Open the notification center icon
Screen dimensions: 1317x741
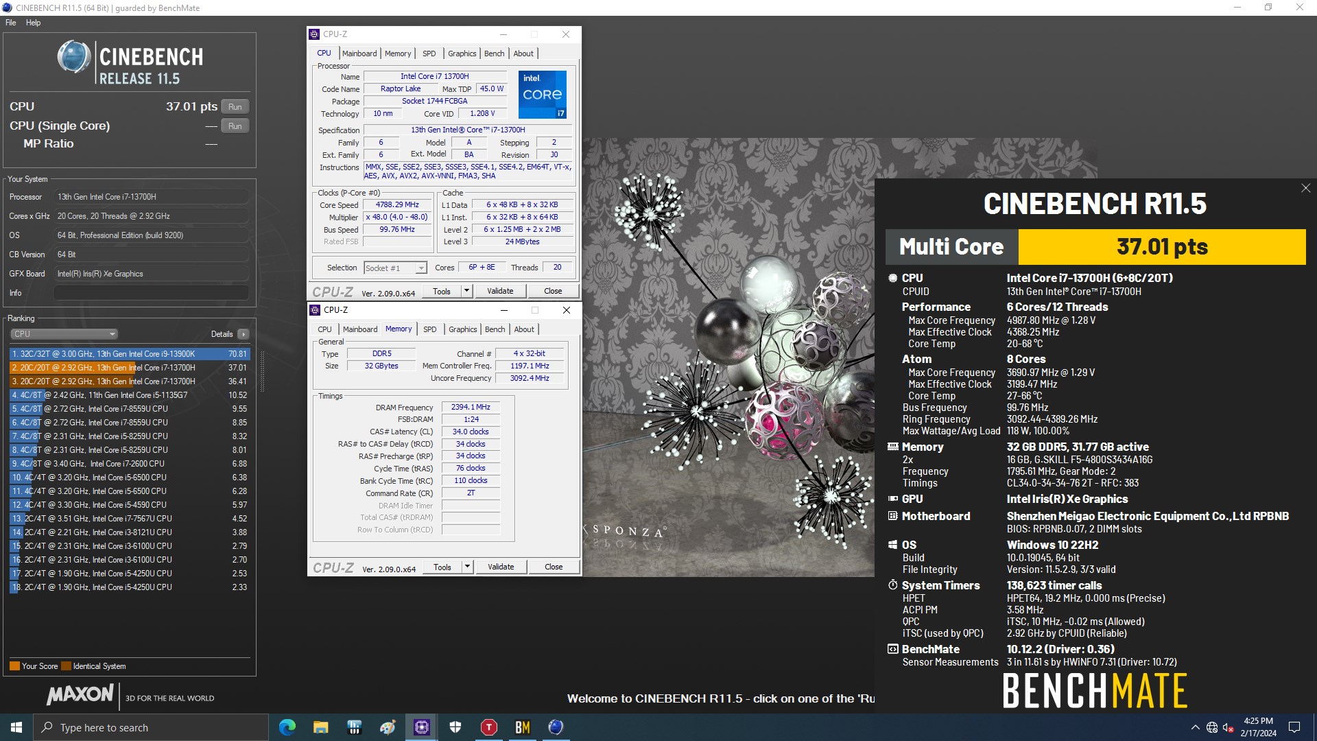coord(1294,727)
